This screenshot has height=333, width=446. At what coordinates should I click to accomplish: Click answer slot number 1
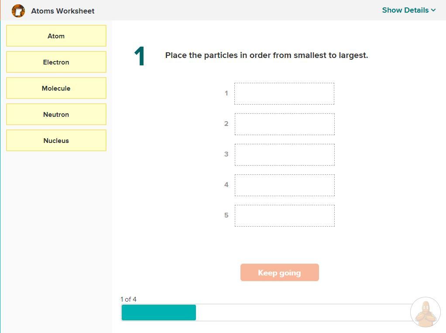[x=284, y=94]
